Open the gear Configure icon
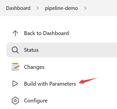The image size is (117, 109). coord(15,101)
